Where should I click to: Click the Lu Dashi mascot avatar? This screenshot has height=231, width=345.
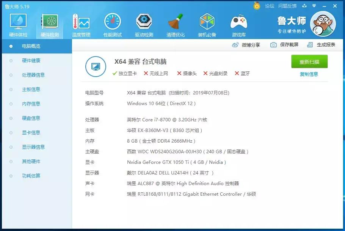323,24
